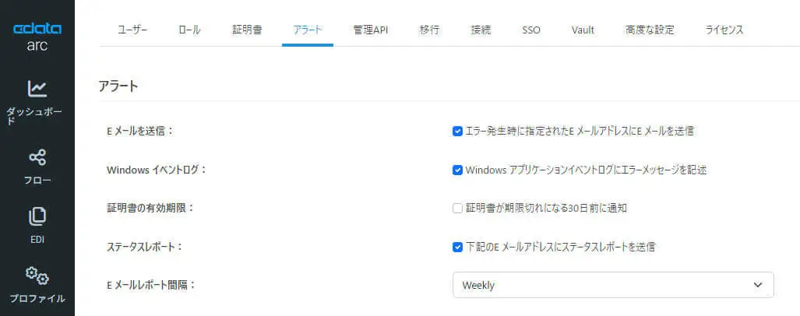Open the Weekly report interval dropdown

click(x=613, y=285)
